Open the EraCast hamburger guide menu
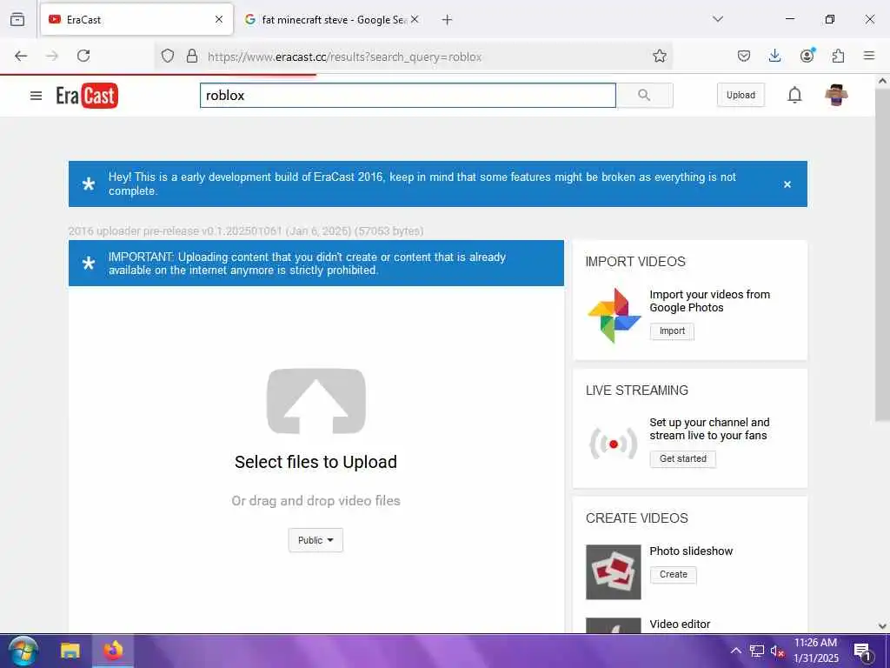 pyautogui.click(x=36, y=96)
